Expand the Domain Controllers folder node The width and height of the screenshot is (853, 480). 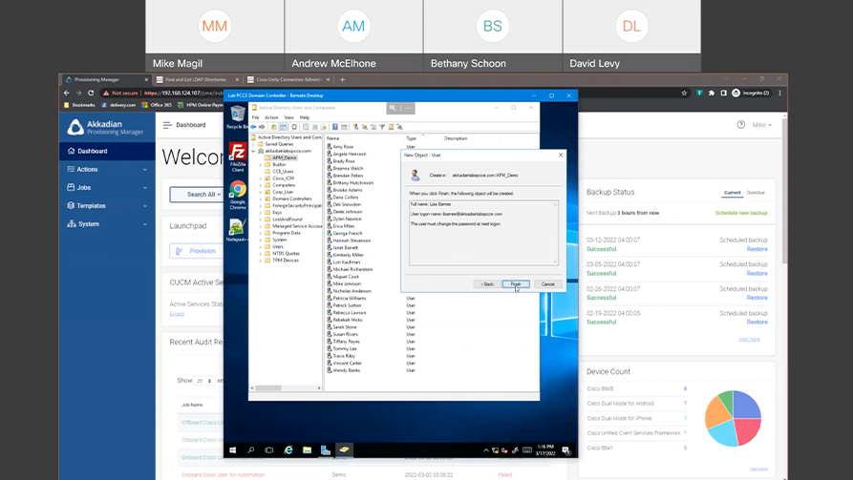261,198
